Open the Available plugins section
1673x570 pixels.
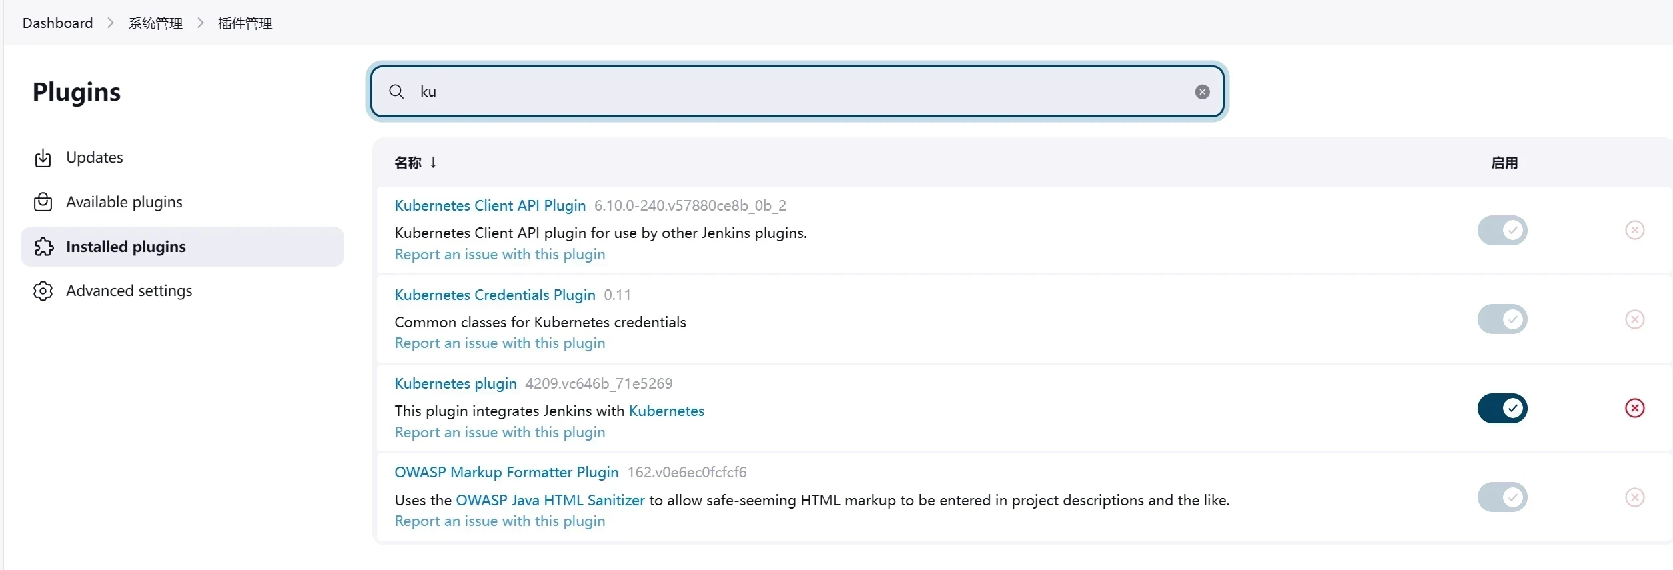click(124, 202)
